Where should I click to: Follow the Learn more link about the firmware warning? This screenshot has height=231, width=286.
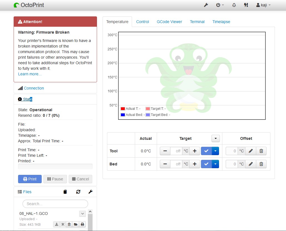30,74
